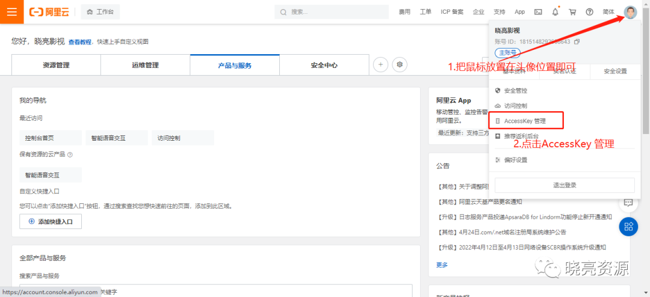Viewport: 650px width, 297px height.
Task: Click the 添加快捷入口 button
Action: (51, 222)
